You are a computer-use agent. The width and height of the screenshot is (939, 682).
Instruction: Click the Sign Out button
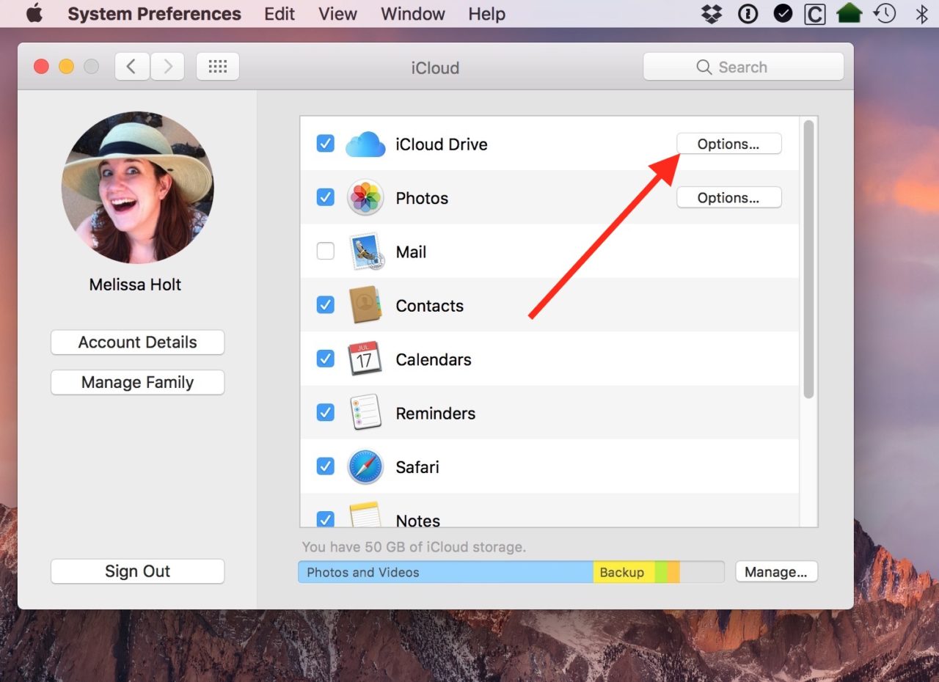pyautogui.click(x=137, y=572)
